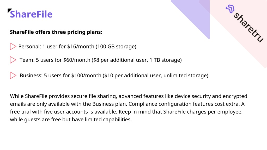Click the ShareFile heading title

pos(31,14)
